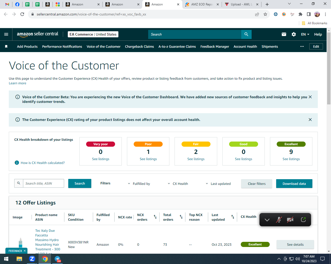The height and width of the screenshot is (264, 331).
Task: Open the Seller Central mail messages icon
Action: pyautogui.click(x=284, y=34)
